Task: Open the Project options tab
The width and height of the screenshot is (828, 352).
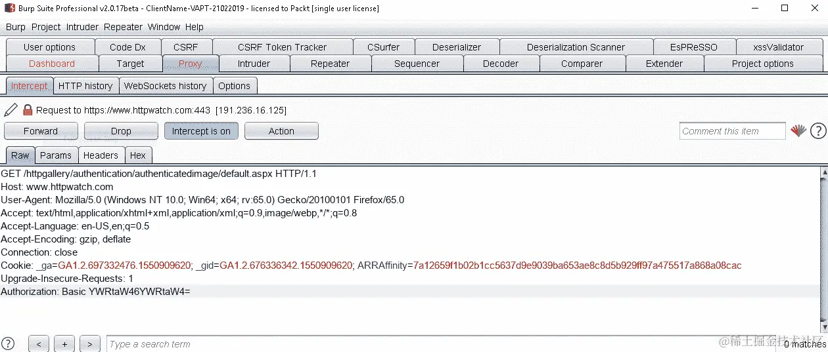Action: pos(762,64)
